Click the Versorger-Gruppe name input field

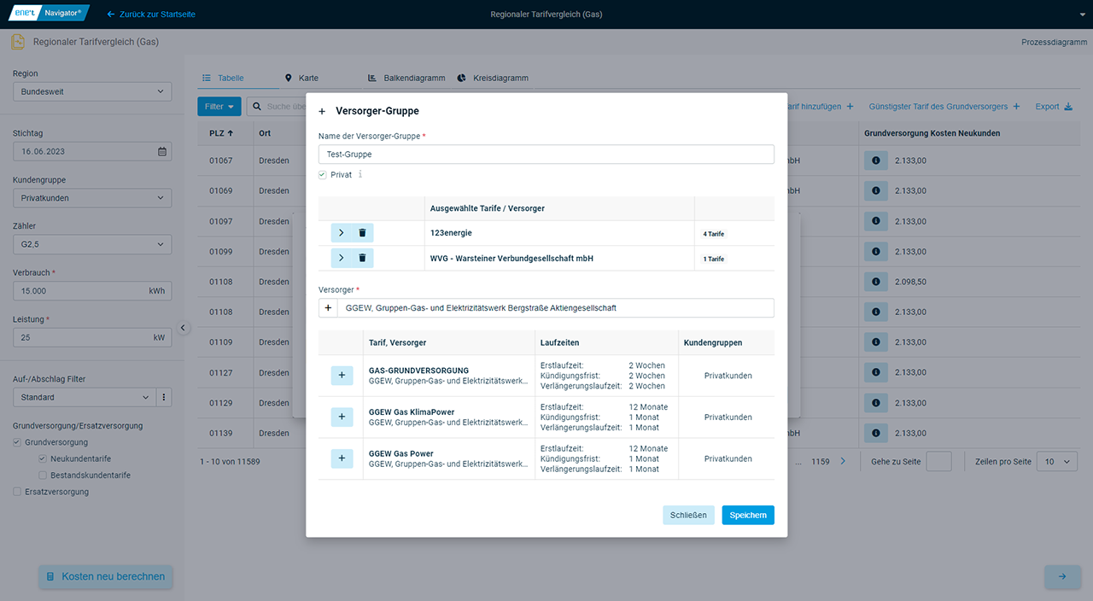pos(546,155)
